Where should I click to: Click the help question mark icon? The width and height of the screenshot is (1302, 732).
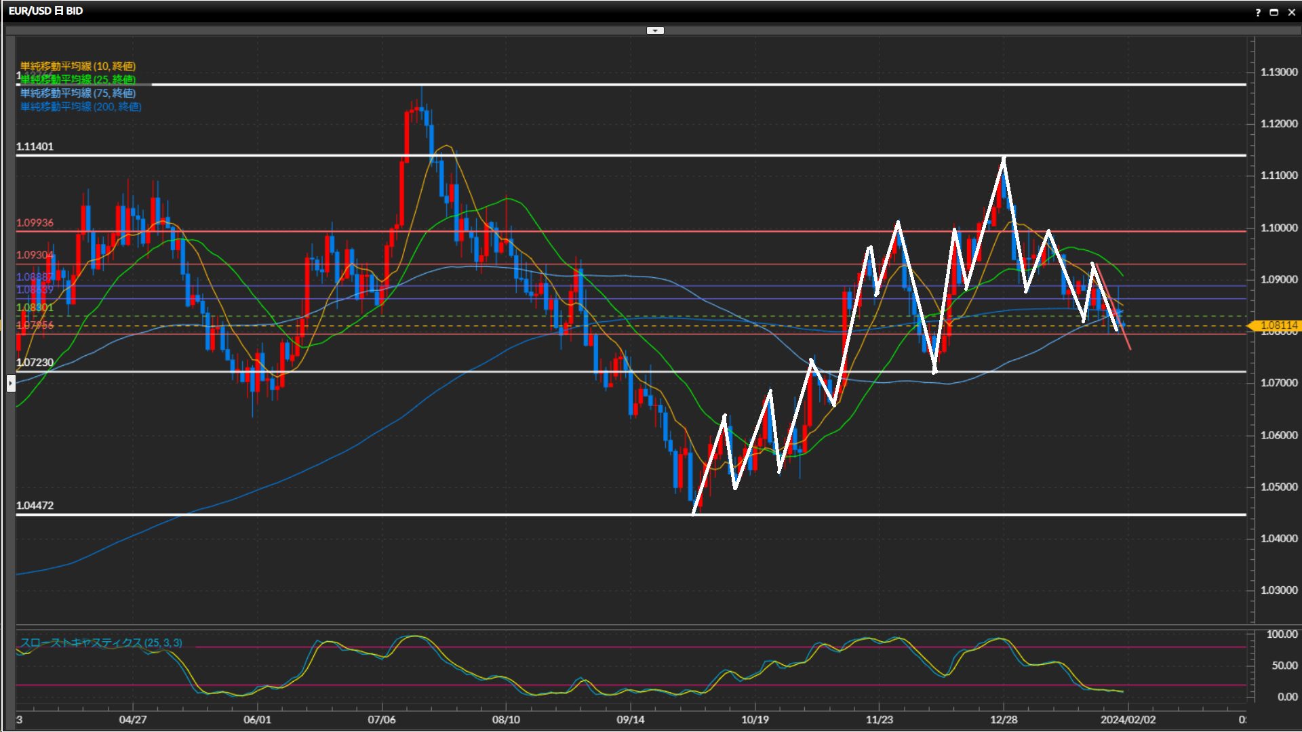click(1258, 12)
